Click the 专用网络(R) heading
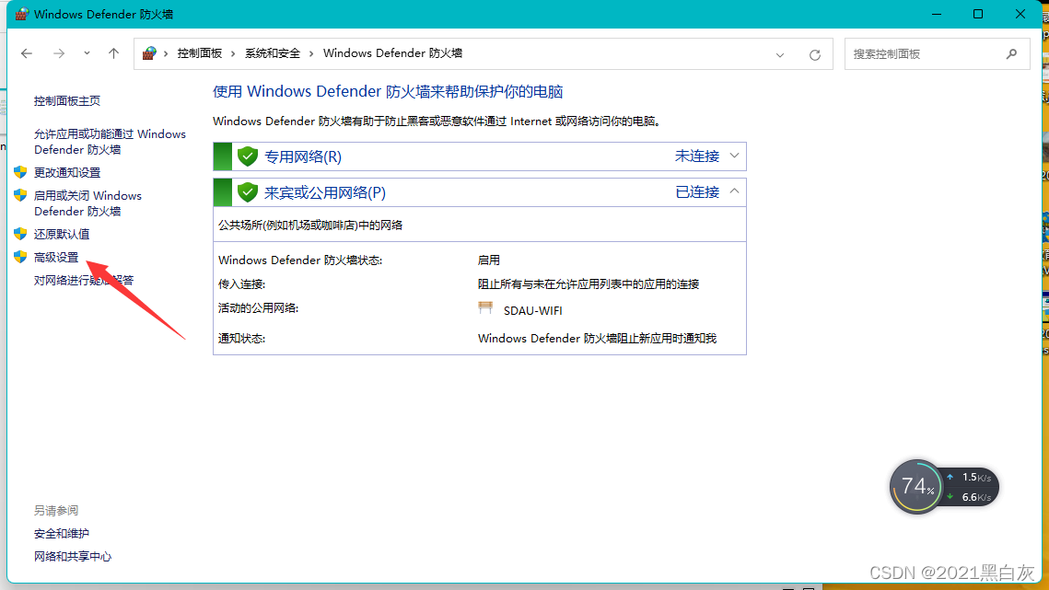1049x590 pixels. tap(303, 156)
